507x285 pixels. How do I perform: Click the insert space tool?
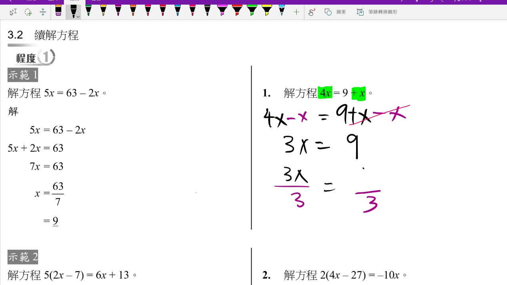pyautogui.click(x=43, y=12)
